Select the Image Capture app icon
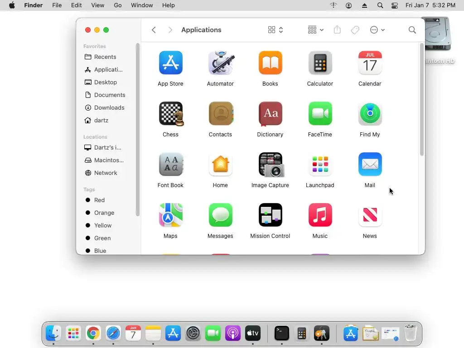The image size is (464, 348). coord(271,165)
